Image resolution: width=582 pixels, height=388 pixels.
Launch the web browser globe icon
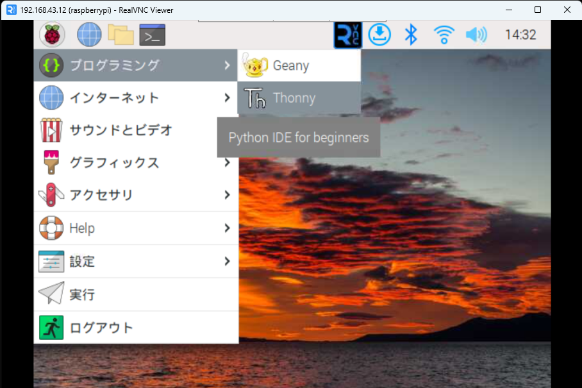pos(88,35)
